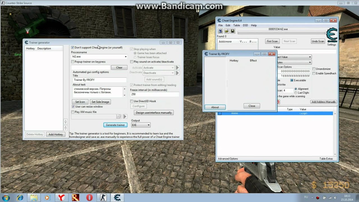Viewport: 359px width, 202px height.
Task: Click Add Address Manually button
Action: pyautogui.click(x=324, y=102)
